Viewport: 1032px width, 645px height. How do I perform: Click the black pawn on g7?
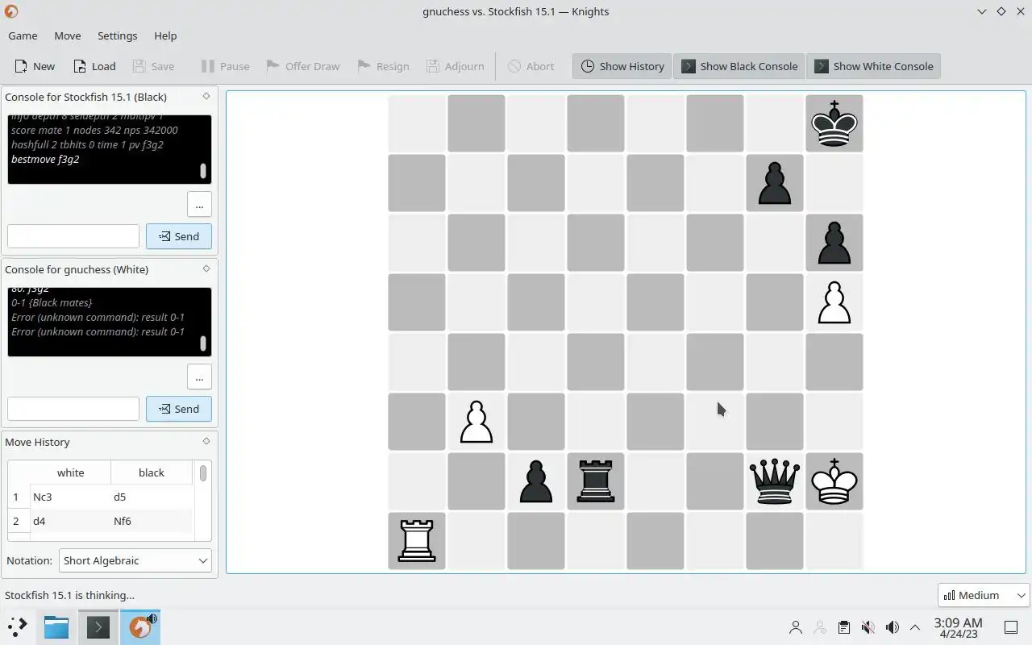point(775,183)
